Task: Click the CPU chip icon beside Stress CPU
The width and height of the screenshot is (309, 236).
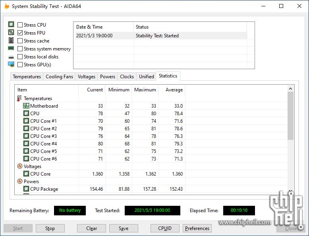Action: 11,24
